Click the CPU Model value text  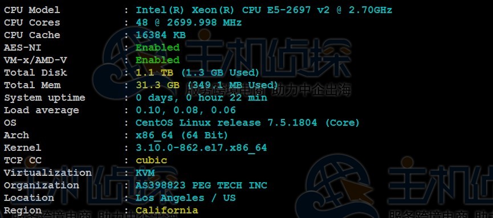pos(264,10)
